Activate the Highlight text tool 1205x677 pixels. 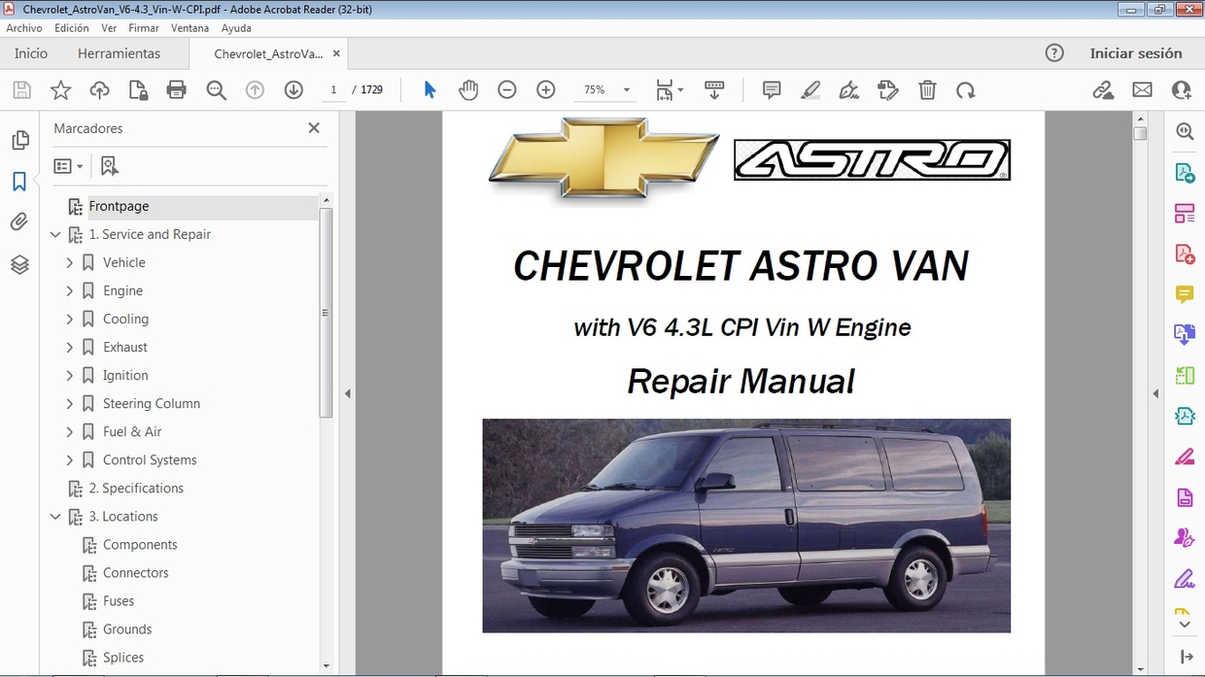coord(809,89)
